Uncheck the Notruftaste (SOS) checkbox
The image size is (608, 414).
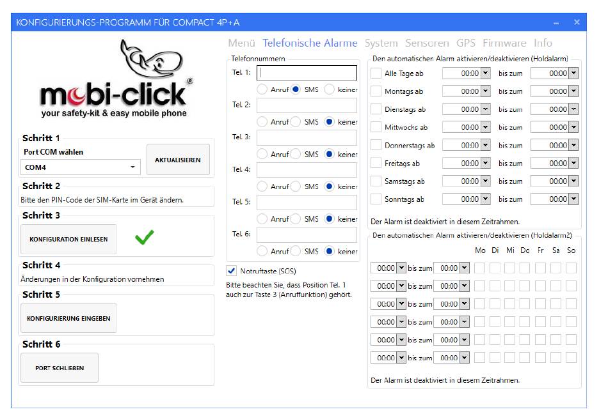[232, 271]
